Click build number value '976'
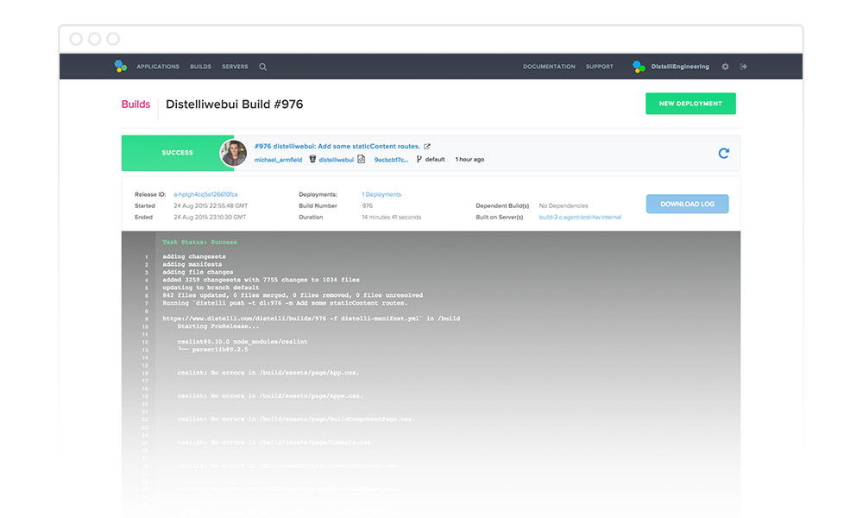The width and height of the screenshot is (863, 518). pyautogui.click(x=367, y=205)
